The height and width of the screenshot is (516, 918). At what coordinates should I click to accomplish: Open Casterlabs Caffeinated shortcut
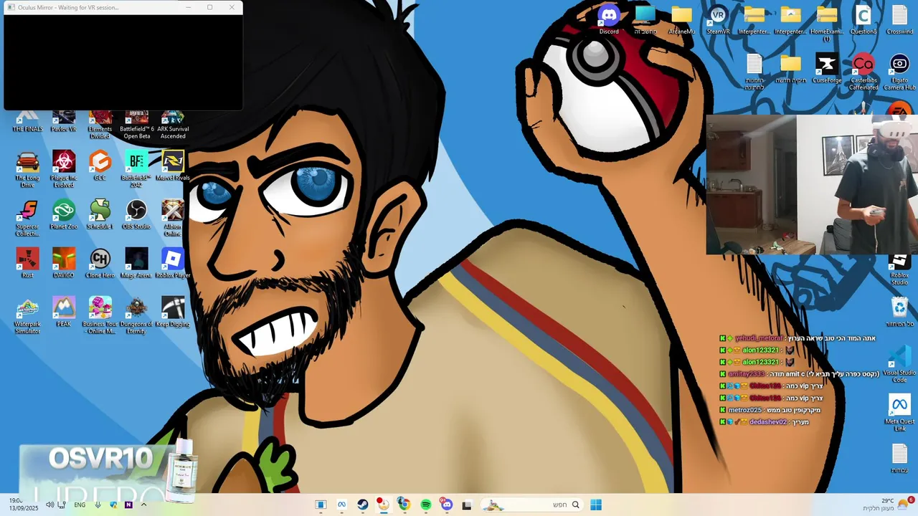point(863,72)
